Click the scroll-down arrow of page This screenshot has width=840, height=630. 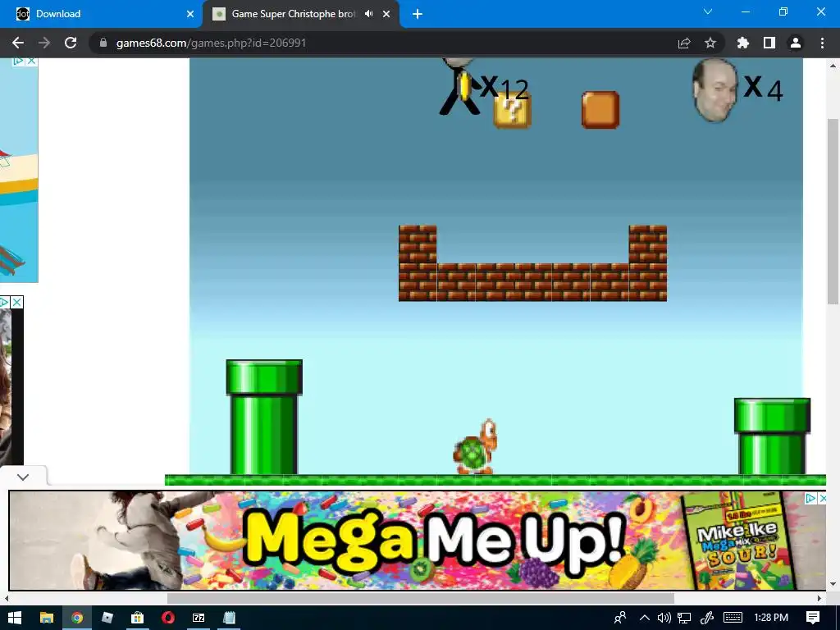pyautogui.click(x=833, y=583)
